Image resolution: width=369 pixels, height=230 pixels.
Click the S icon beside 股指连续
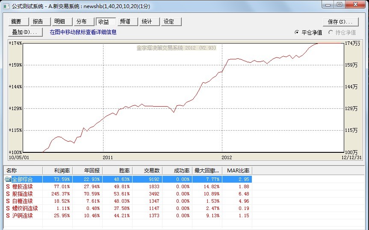8,194
